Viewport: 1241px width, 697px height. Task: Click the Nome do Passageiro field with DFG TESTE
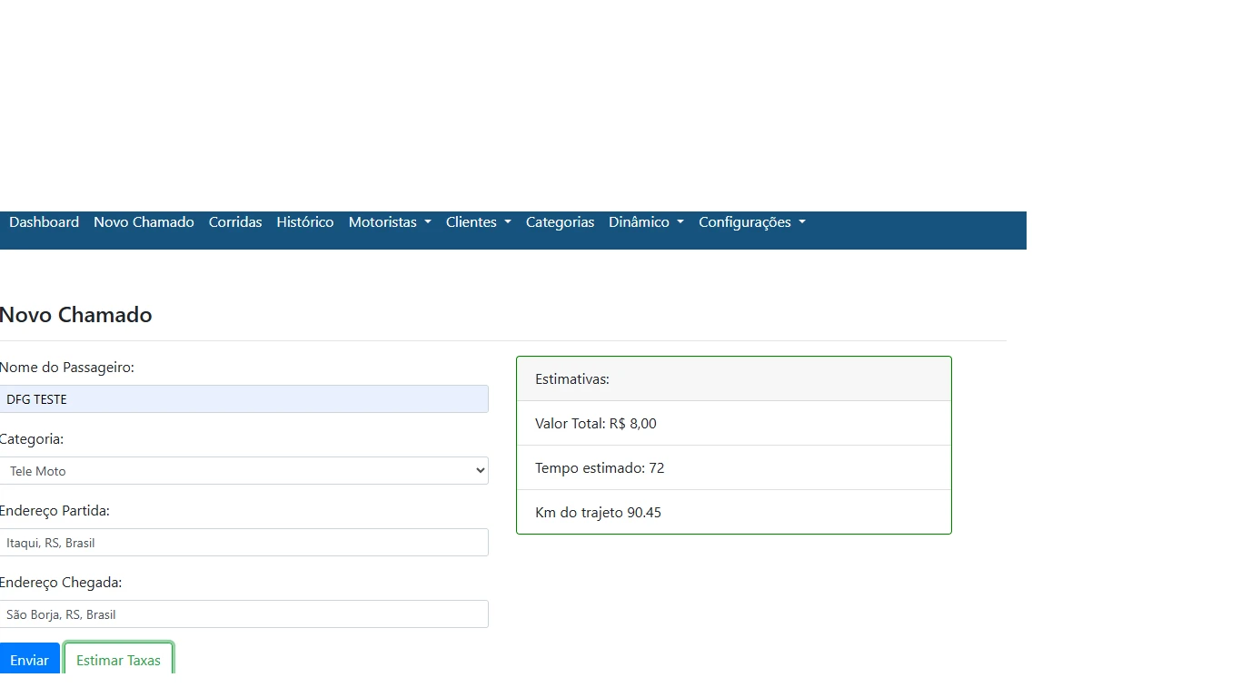click(243, 399)
